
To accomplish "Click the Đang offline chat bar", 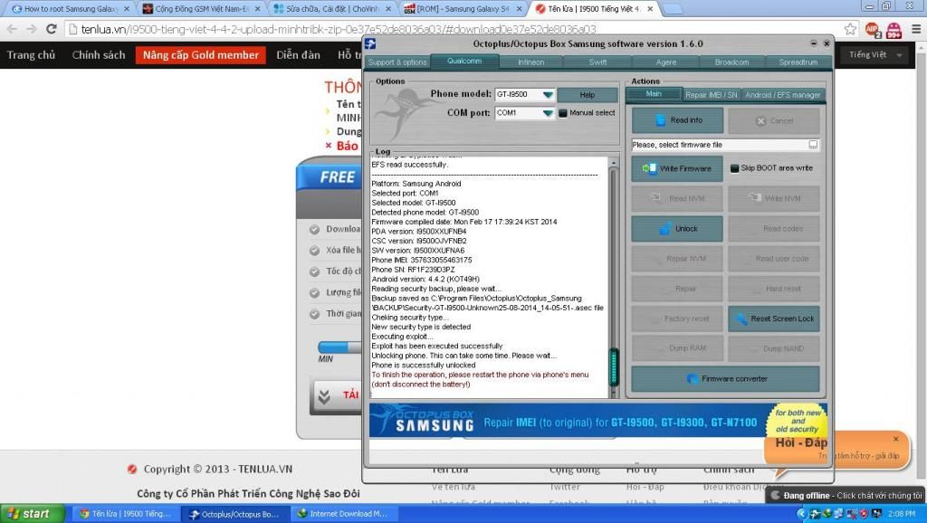I will coord(846,495).
